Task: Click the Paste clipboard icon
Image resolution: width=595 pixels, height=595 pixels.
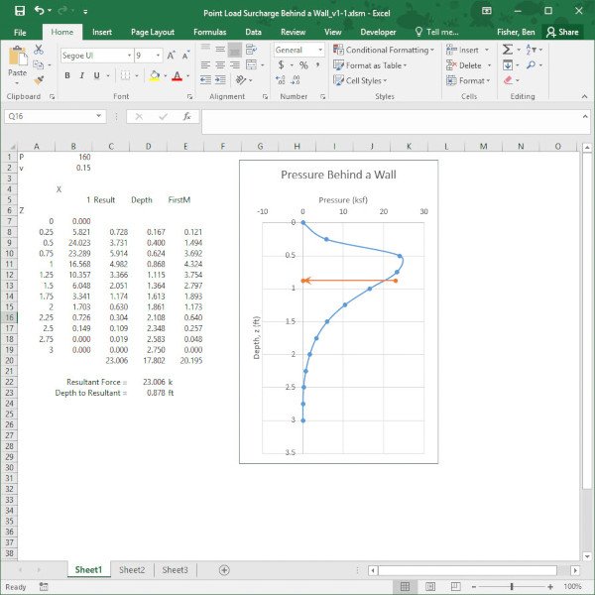Action: pos(17,59)
